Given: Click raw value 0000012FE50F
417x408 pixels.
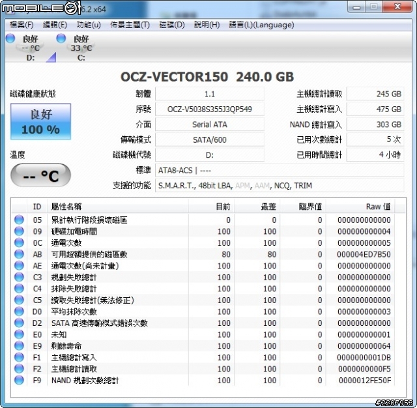Looking at the screenshot, I should 365,381.
